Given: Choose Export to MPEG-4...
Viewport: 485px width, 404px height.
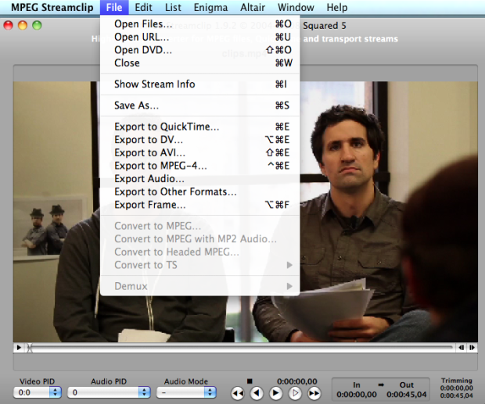Looking at the screenshot, I should point(199,166).
